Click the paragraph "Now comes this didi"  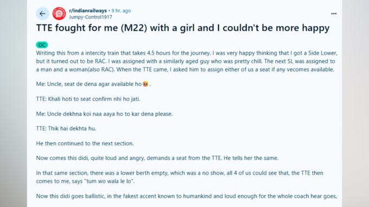(157, 158)
